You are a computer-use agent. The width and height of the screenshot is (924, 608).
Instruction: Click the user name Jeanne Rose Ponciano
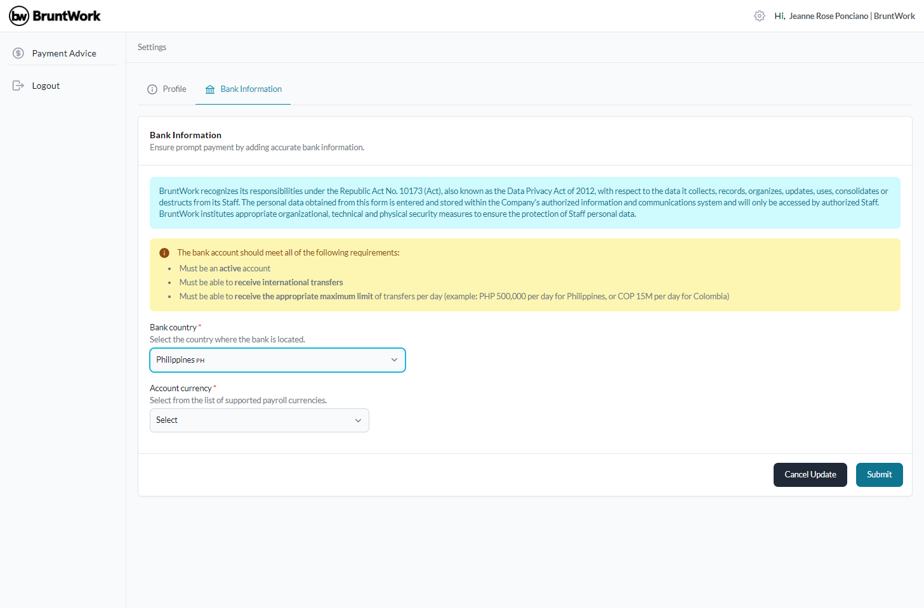point(828,16)
